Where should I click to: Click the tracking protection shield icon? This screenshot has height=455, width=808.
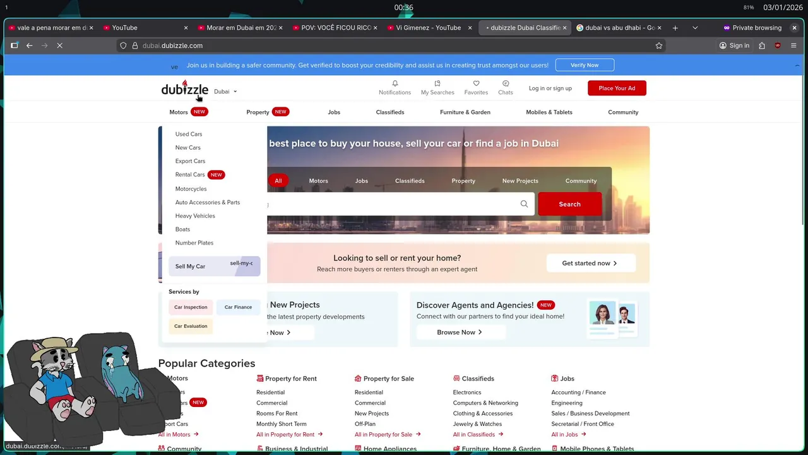[x=124, y=45]
